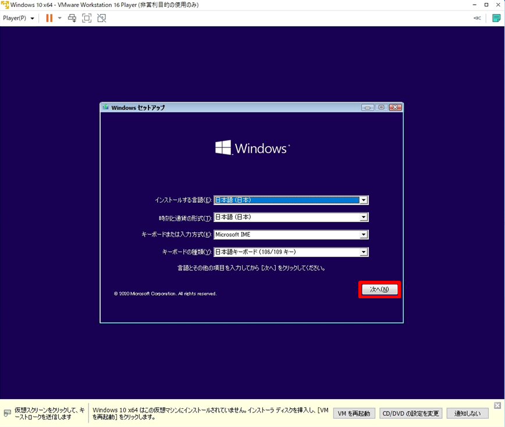Viewport: 505px width, 427px height.
Task: Expand the keyboard type dropdown arrow
Action: click(x=364, y=252)
